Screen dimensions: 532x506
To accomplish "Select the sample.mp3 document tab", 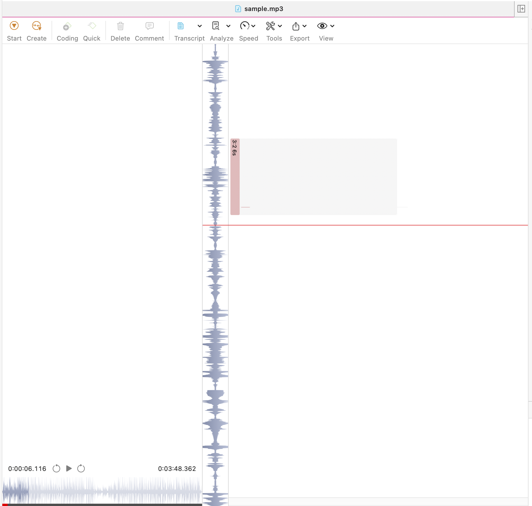I will point(259,9).
